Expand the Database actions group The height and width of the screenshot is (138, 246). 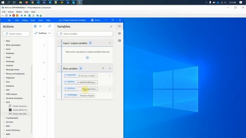4,53
